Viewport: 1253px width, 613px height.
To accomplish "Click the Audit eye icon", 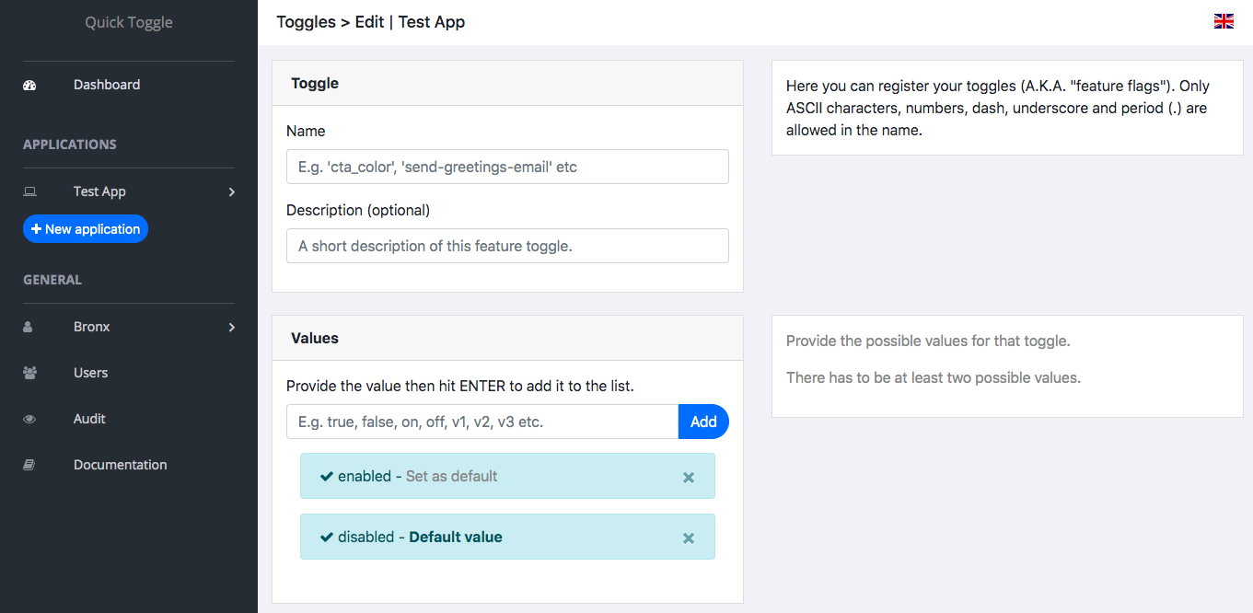I will (x=29, y=418).
